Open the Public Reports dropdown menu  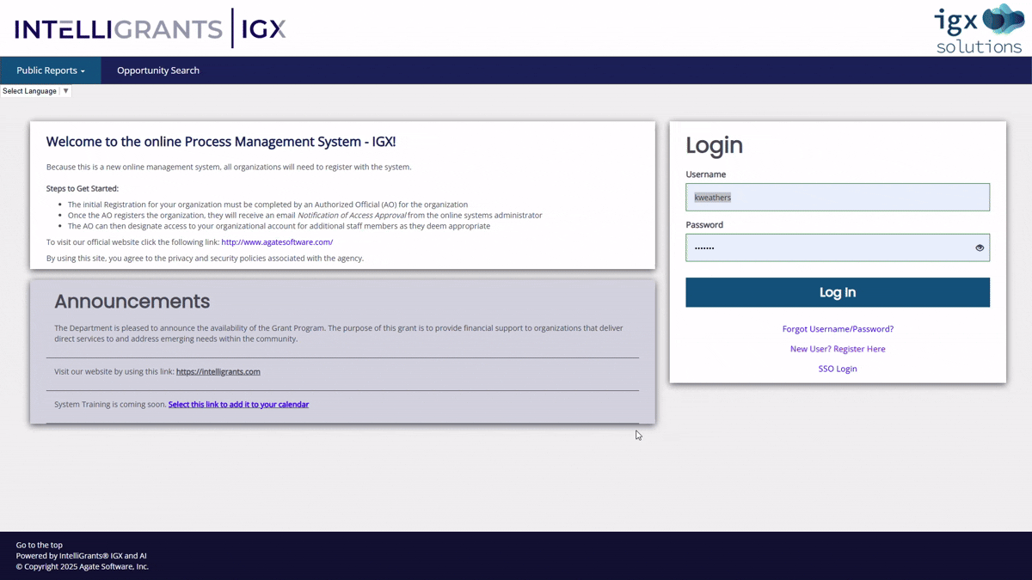(51, 70)
